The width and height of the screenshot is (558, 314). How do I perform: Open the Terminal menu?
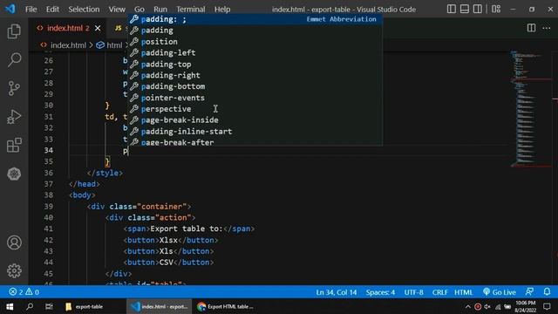(191, 10)
